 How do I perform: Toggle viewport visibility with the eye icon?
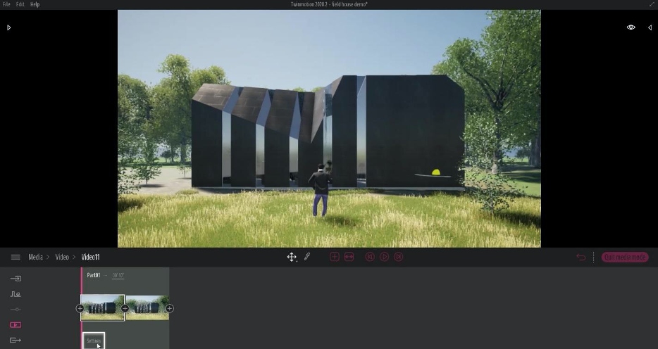click(x=631, y=27)
